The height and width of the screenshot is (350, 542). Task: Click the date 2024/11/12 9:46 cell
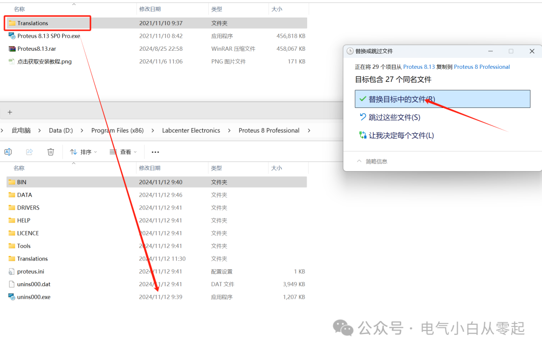161,195
